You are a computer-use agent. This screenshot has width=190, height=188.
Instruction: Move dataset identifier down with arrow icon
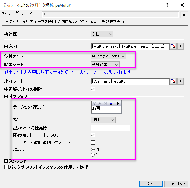(x=95, y=104)
